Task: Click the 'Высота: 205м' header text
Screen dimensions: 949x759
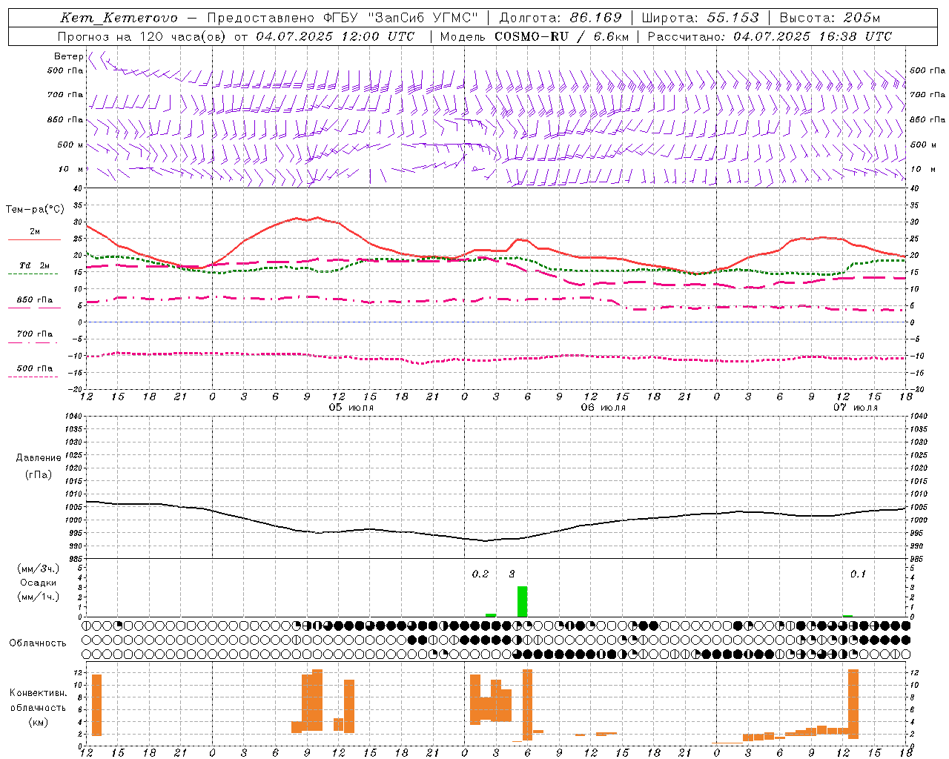Action: click(x=830, y=18)
